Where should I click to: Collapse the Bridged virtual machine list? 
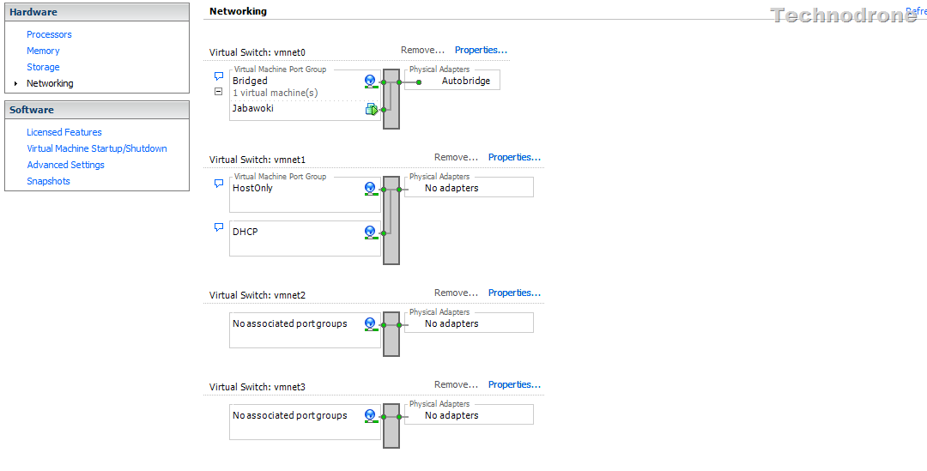[x=218, y=92]
